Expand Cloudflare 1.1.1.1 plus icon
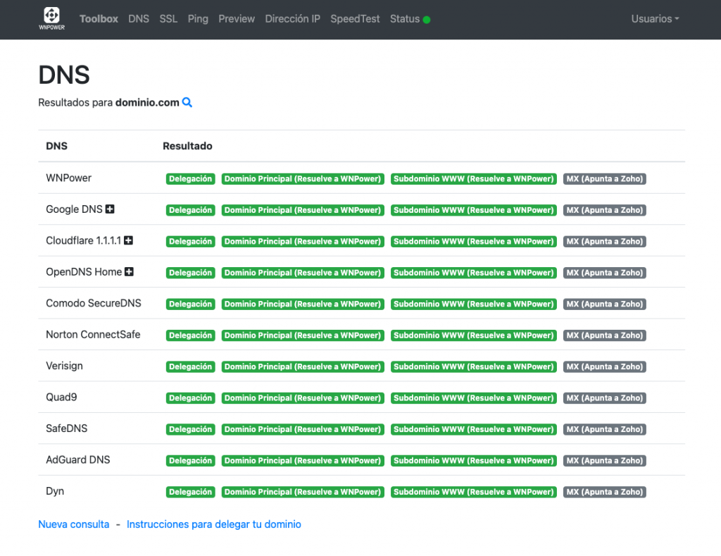The width and height of the screenshot is (721, 556). click(128, 240)
